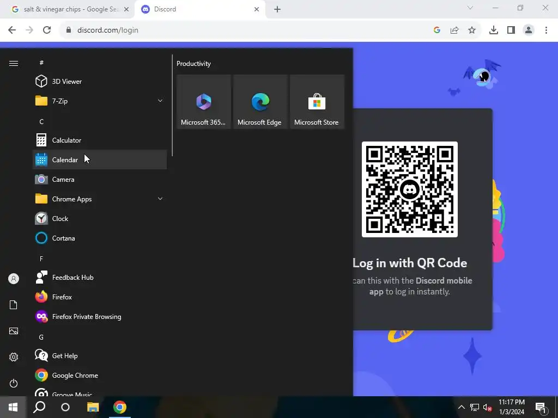Image resolution: width=558 pixels, height=418 pixels.
Task: Open the Microsoft Store tile
Action: click(317, 102)
